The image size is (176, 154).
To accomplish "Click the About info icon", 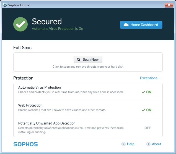I will tap(148, 144).
